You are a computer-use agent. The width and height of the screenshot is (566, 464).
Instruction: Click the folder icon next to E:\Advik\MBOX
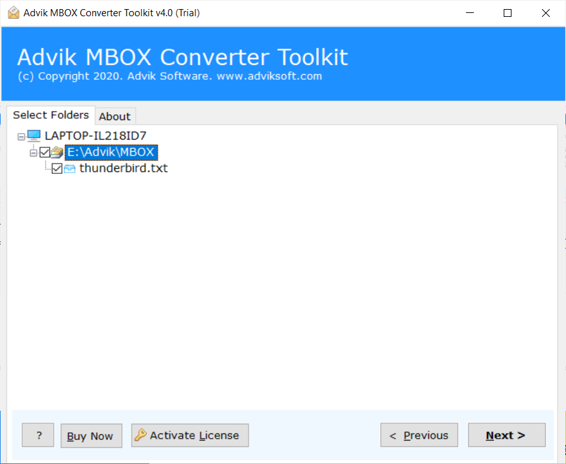[x=57, y=152]
